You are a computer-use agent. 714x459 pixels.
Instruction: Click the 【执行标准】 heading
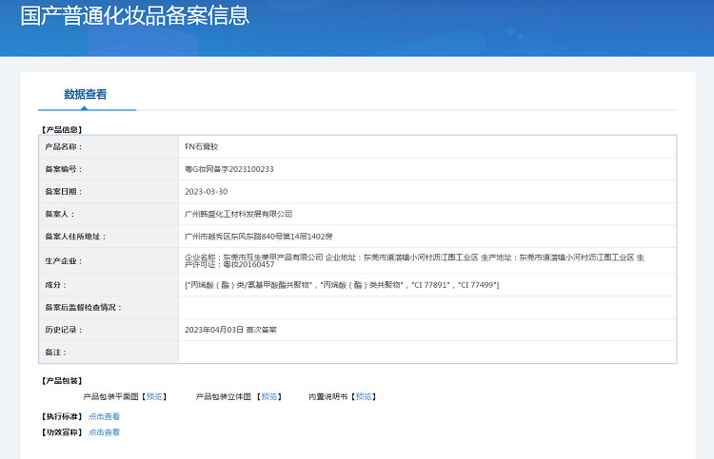point(62,416)
